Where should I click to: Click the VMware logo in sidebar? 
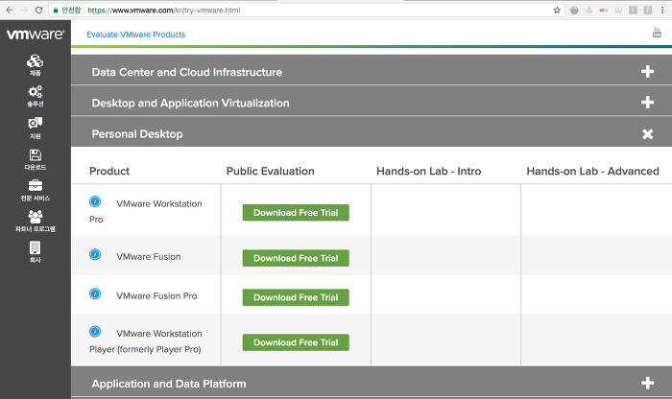[x=36, y=35]
